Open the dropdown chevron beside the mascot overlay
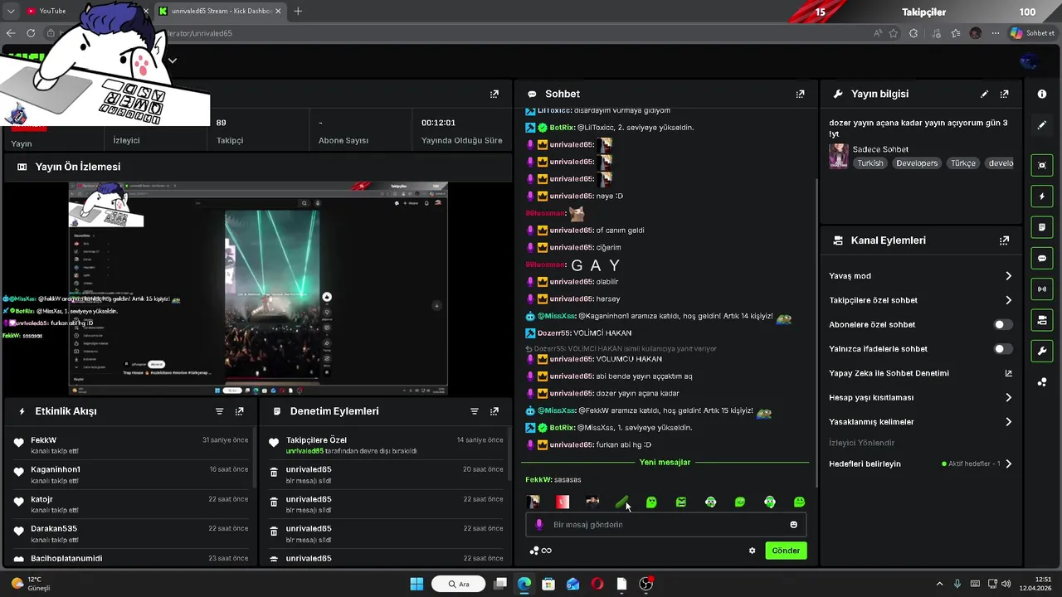This screenshot has width=1062, height=597. (172, 61)
